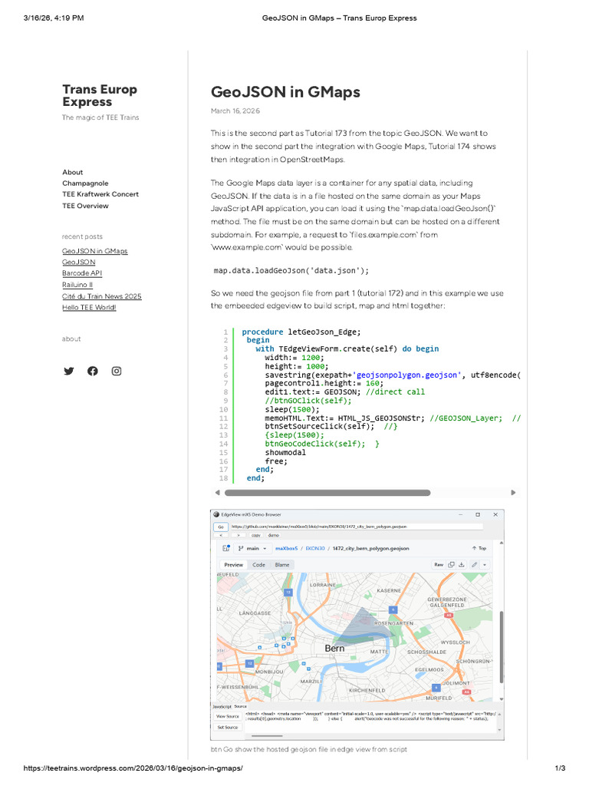The width and height of the screenshot is (589, 786).
Task: Open the Railuino II post
Action: tap(77, 285)
